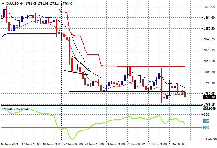Screen dimensions: 217x148
Task: Click the CCI 0.00 level label
Action: (205, 114)
